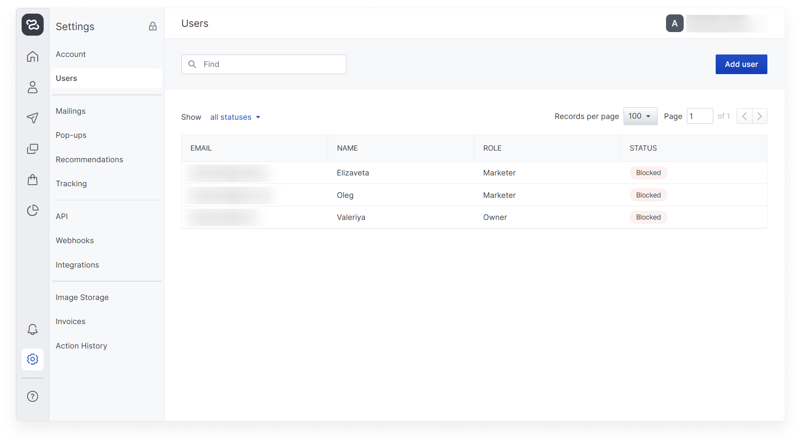Open the Webhooks settings item

pyautogui.click(x=74, y=240)
